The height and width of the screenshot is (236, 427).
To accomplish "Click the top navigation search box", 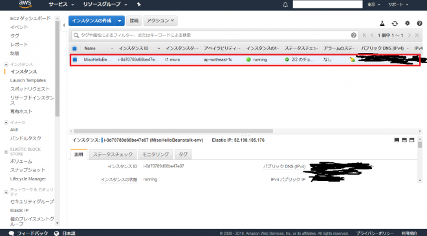I will [327, 5].
